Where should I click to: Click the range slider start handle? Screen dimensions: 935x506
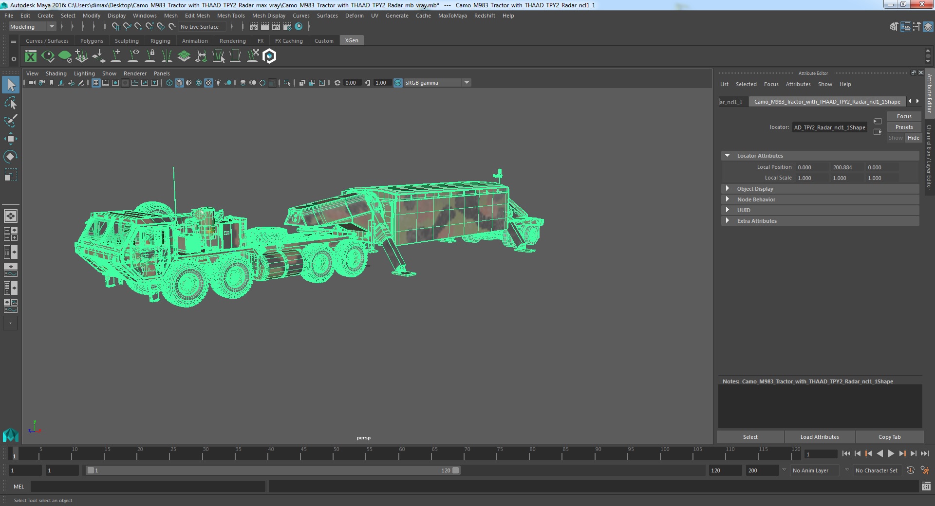(91, 470)
